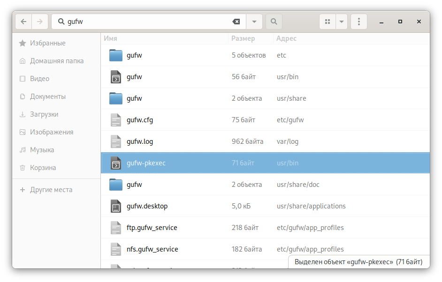Screen dimensions: 442x282
Task: Open the three-dot main menu
Action: point(359,22)
